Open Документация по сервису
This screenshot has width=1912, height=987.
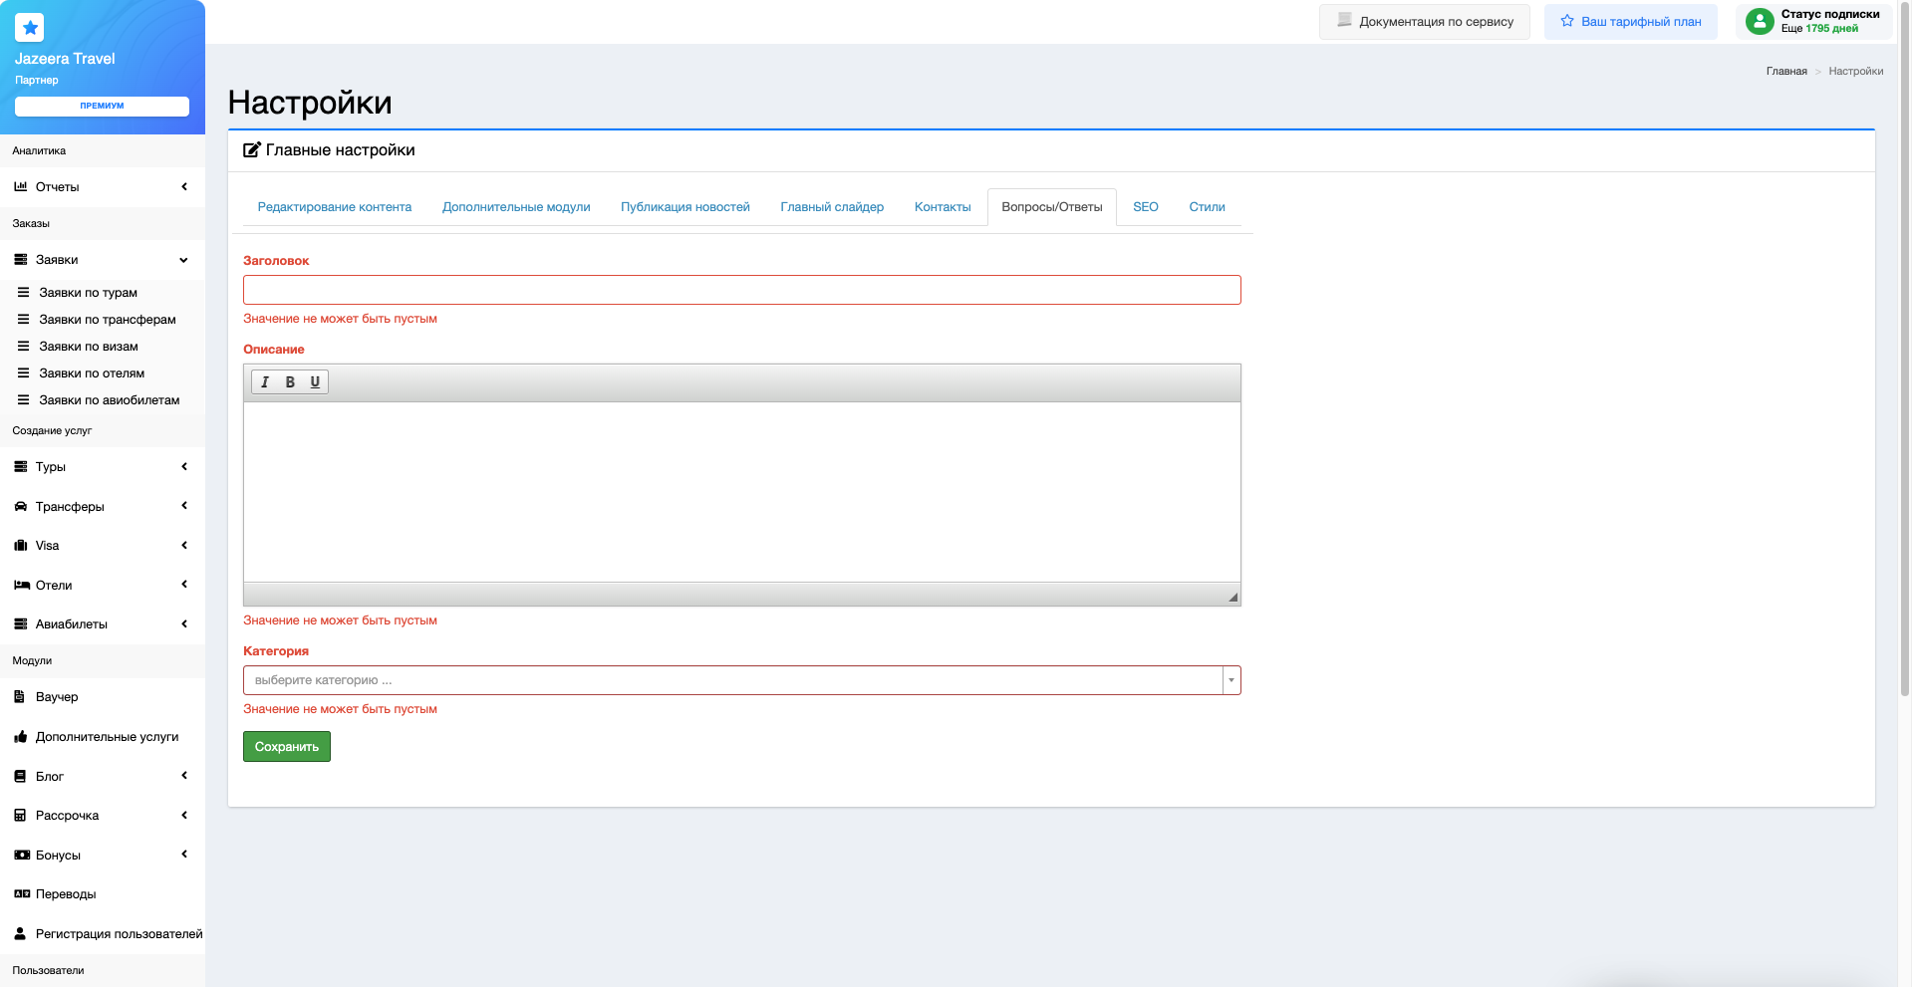[1424, 22]
